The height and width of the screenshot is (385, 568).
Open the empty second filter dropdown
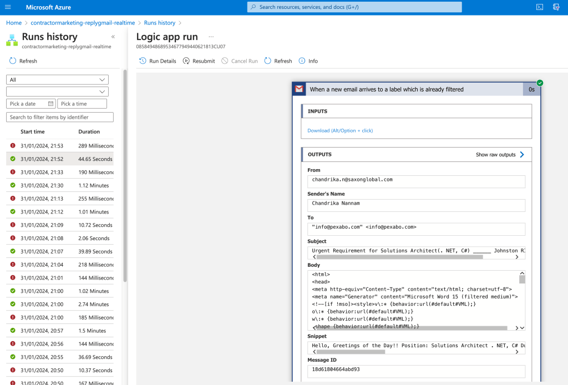pyautogui.click(x=57, y=92)
